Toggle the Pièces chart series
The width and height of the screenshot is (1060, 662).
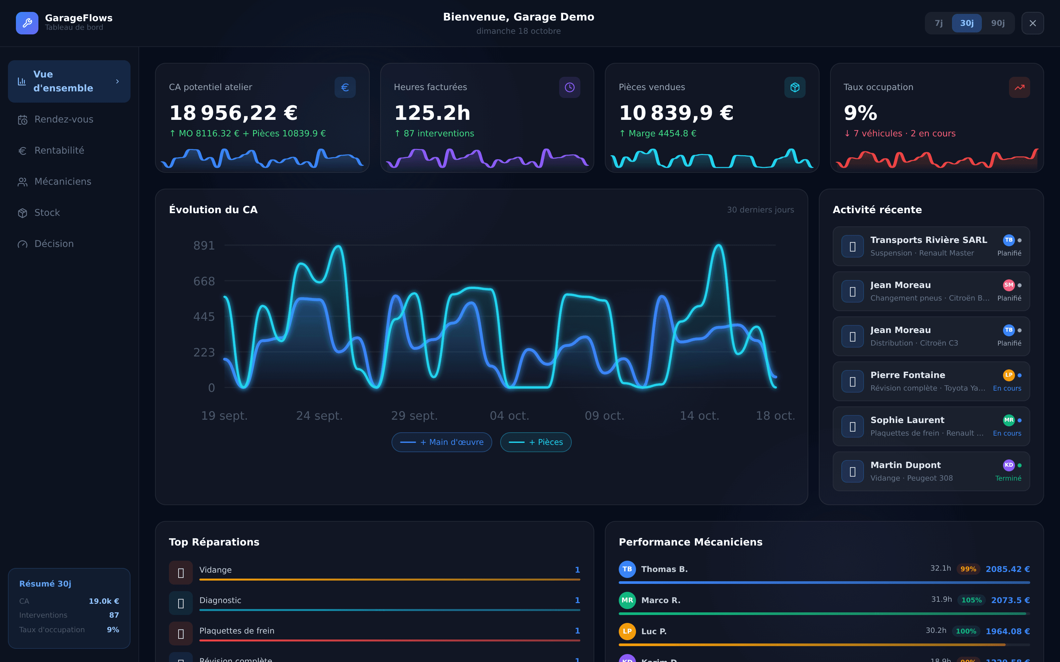(x=536, y=442)
